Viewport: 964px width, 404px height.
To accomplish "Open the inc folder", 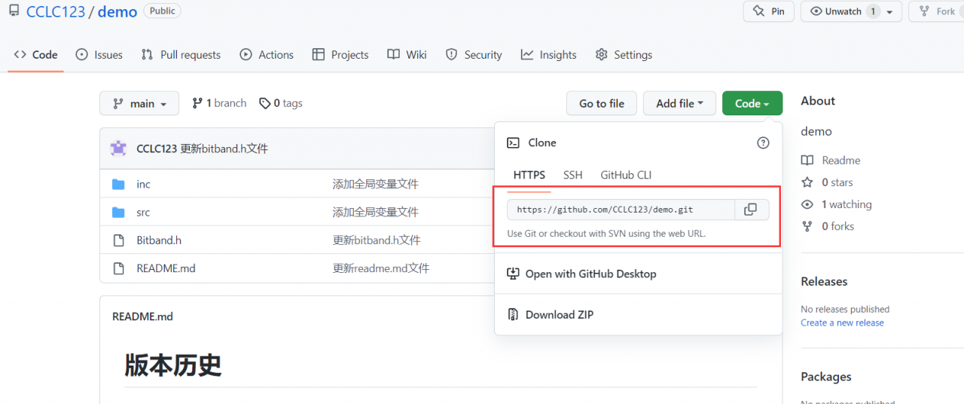I will click(x=143, y=184).
